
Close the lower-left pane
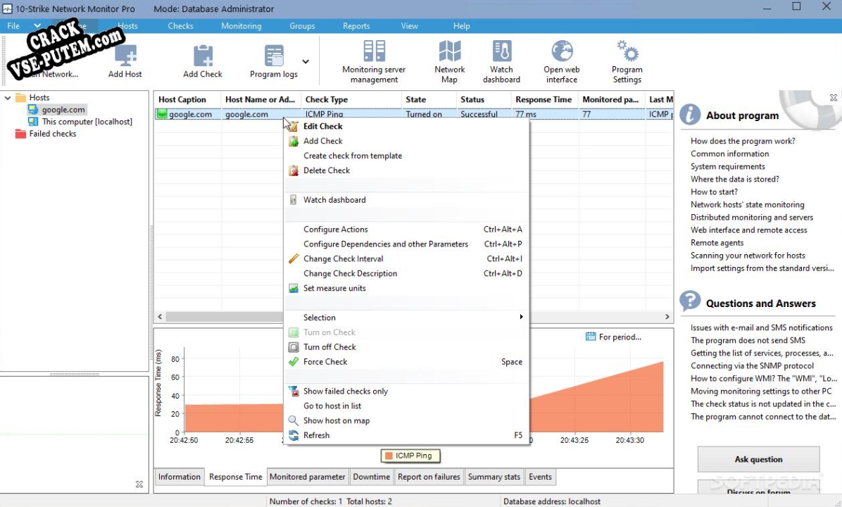(139, 484)
